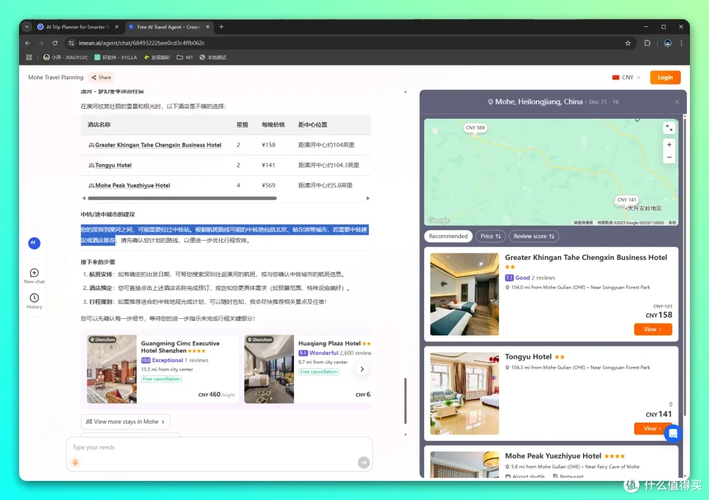
Task: Switch to AI Trip Planner tab
Action: (x=77, y=27)
